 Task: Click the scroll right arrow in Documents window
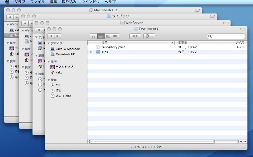click(245, 142)
